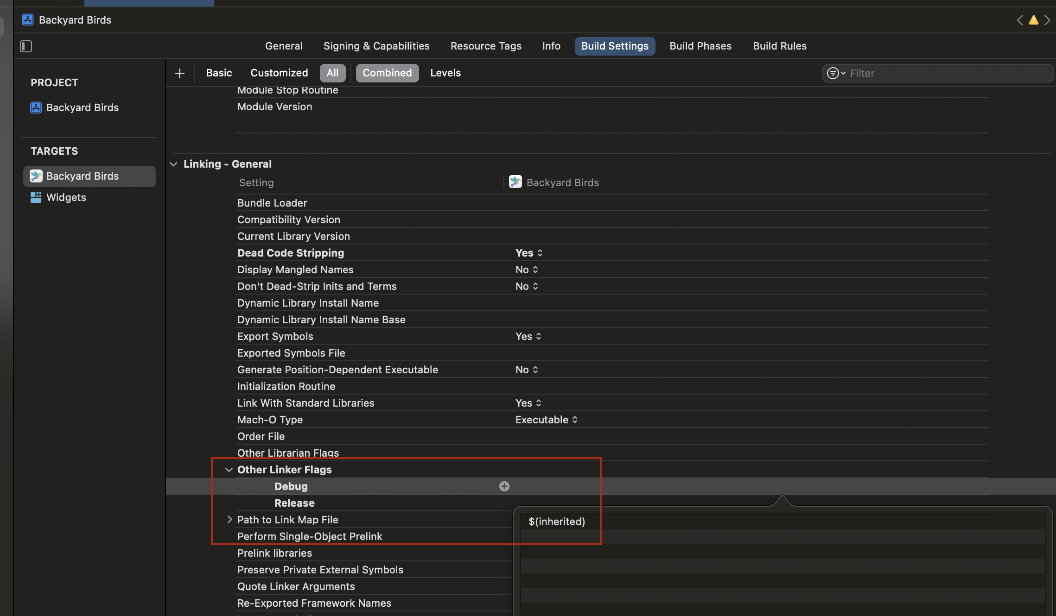Select Perform Single-Object Prelink setting
Viewport: 1056px width, 616px height.
[x=310, y=536]
